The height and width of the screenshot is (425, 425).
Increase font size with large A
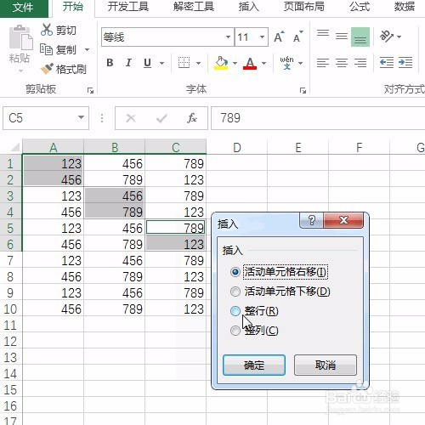tap(279, 37)
